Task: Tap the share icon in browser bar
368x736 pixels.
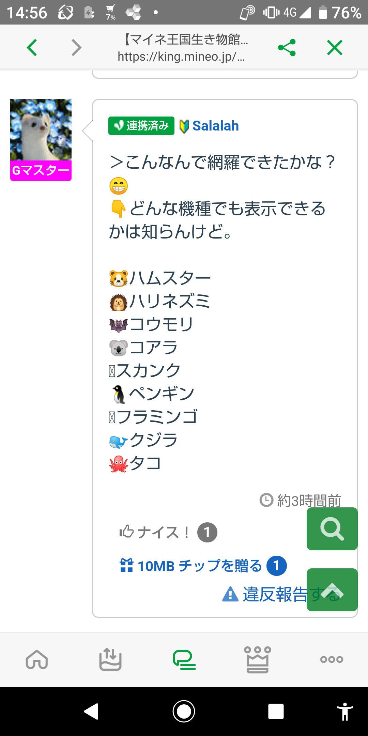Action: point(287,47)
